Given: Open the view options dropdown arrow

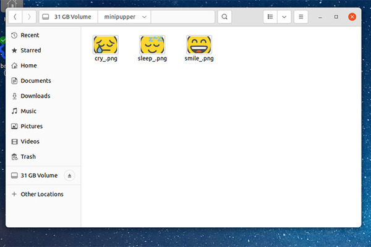Looking at the screenshot, I should click(284, 17).
